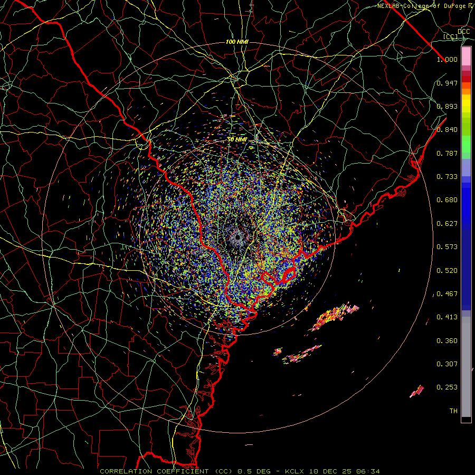Click the 0.627 scale value
Screen dimensions: 475x475
447,224
